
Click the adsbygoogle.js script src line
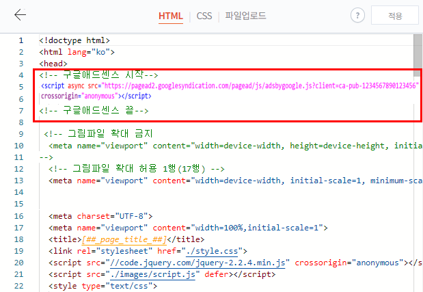(x=230, y=85)
